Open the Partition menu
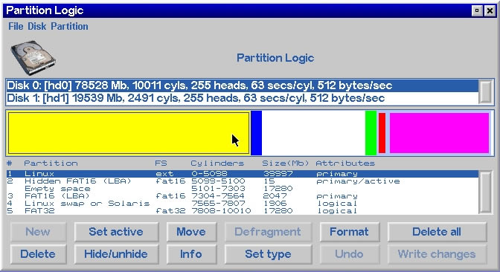 click(69, 27)
